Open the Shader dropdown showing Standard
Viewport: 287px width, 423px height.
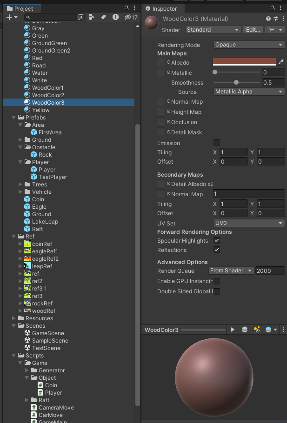pyautogui.click(x=213, y=30)
